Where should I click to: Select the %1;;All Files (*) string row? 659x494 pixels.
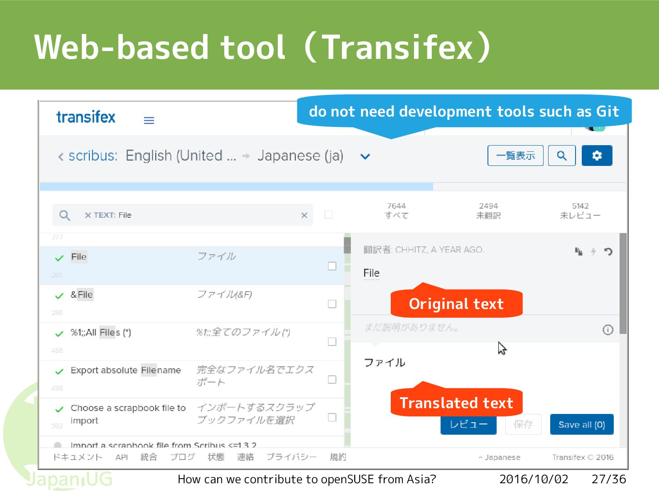[192, 341]
